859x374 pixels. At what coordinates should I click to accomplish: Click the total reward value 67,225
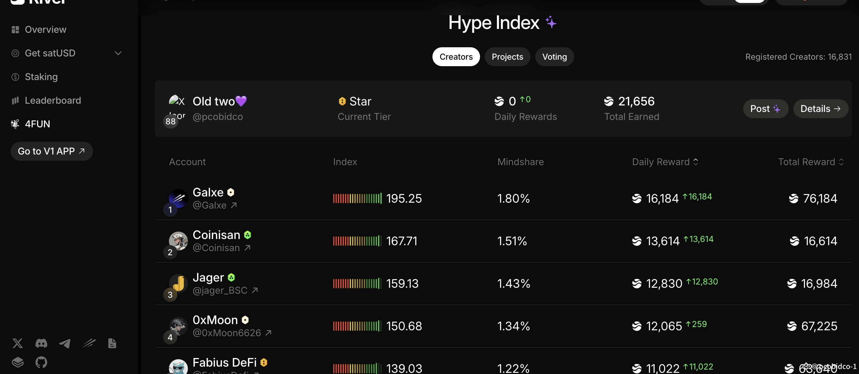pos(819,326)
